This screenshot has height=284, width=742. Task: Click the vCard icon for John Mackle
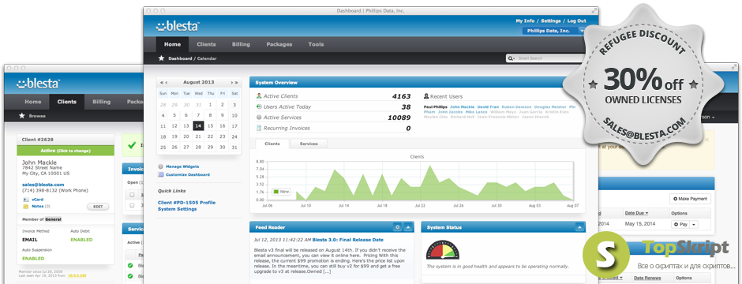[x=25, y=200]
